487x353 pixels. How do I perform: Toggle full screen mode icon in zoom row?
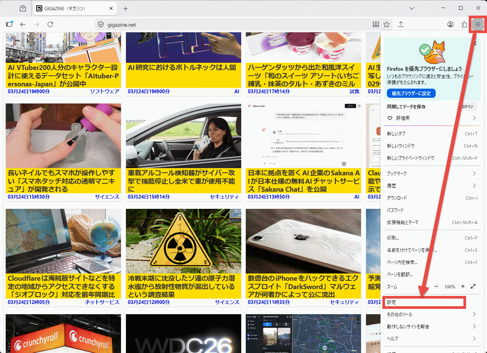pos(473,286)
